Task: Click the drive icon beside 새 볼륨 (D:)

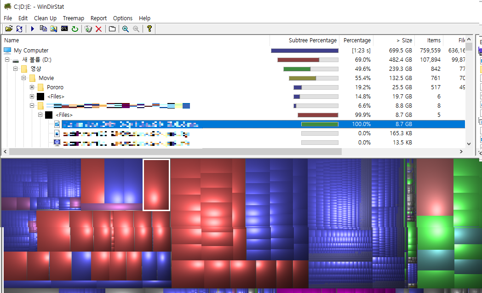Action: click(16, 60)
